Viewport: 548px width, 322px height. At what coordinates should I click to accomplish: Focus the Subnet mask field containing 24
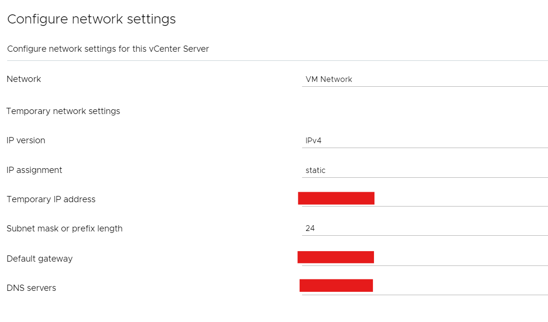point(424,229)
